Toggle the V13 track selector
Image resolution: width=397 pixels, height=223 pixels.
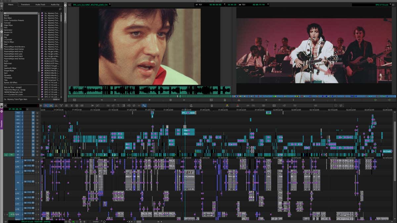point(18,112)
